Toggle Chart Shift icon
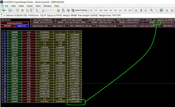Screen dimensions: 175x107 (172, 10)
